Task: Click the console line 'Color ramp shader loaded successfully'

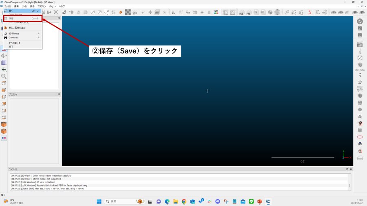Action: pyautogui.click(x=41, y=175)
